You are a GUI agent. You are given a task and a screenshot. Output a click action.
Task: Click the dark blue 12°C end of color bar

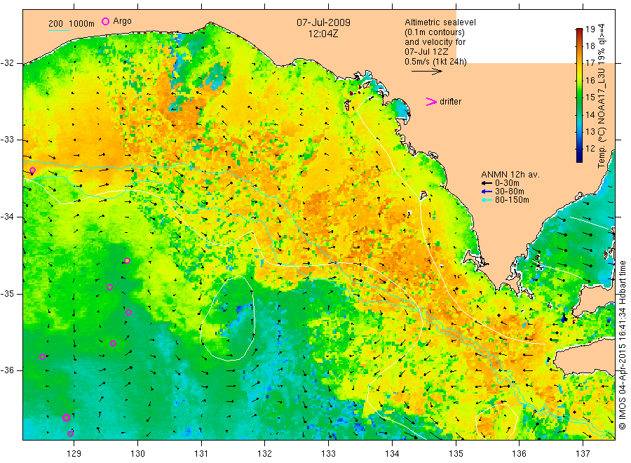[579, 157]
